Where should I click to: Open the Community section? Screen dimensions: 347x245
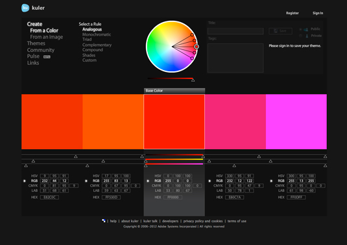[41, 50]
